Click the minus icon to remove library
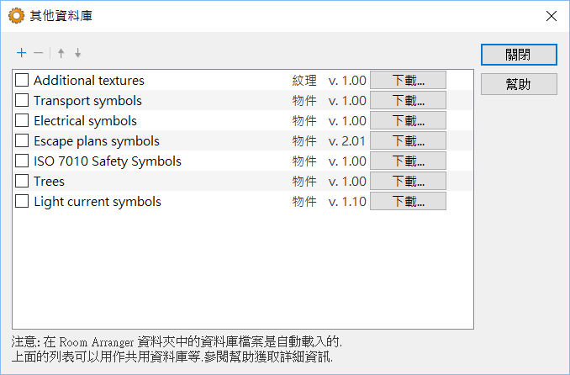 38,53
